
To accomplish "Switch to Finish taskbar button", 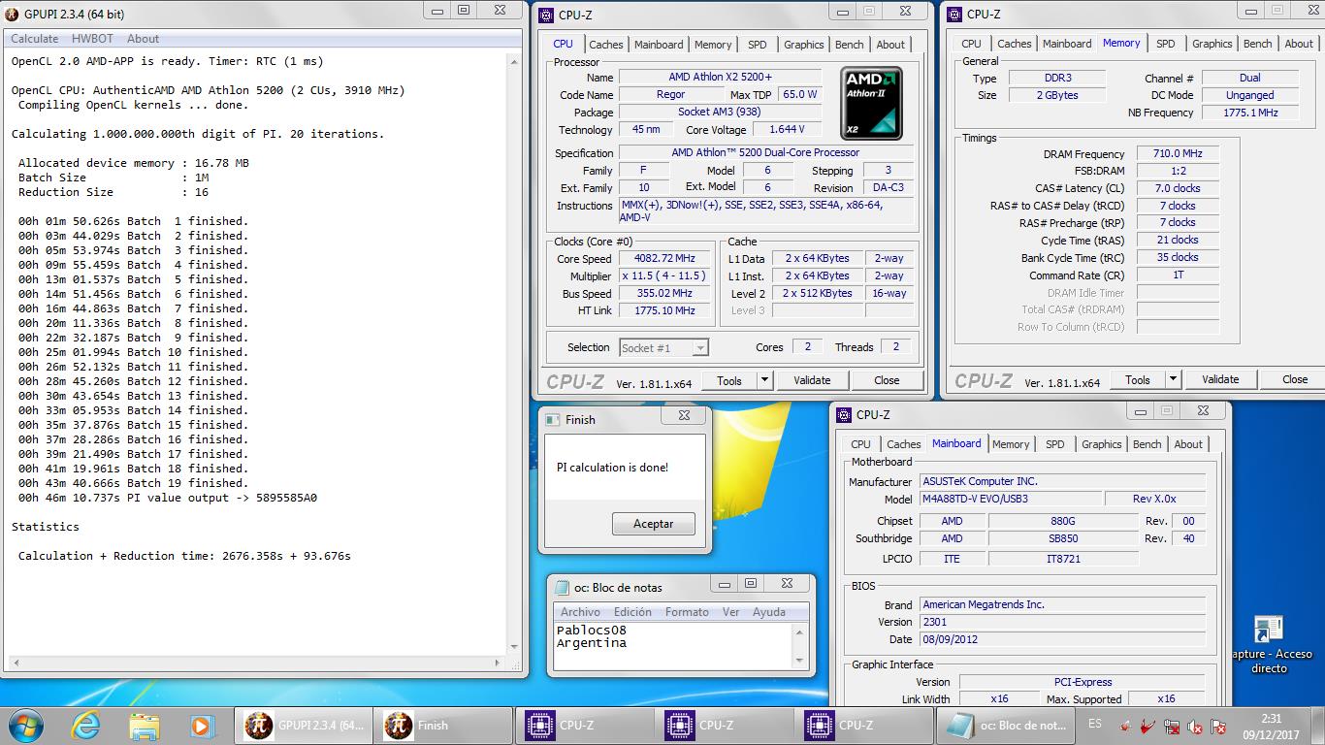I will click(x=443, y=725).
